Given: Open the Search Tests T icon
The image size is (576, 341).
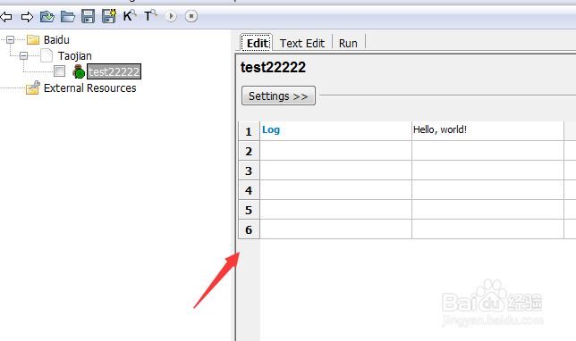Looking at the screenshot, I should [x=150, y=16].
